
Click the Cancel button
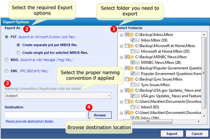[x=197, y=134]
